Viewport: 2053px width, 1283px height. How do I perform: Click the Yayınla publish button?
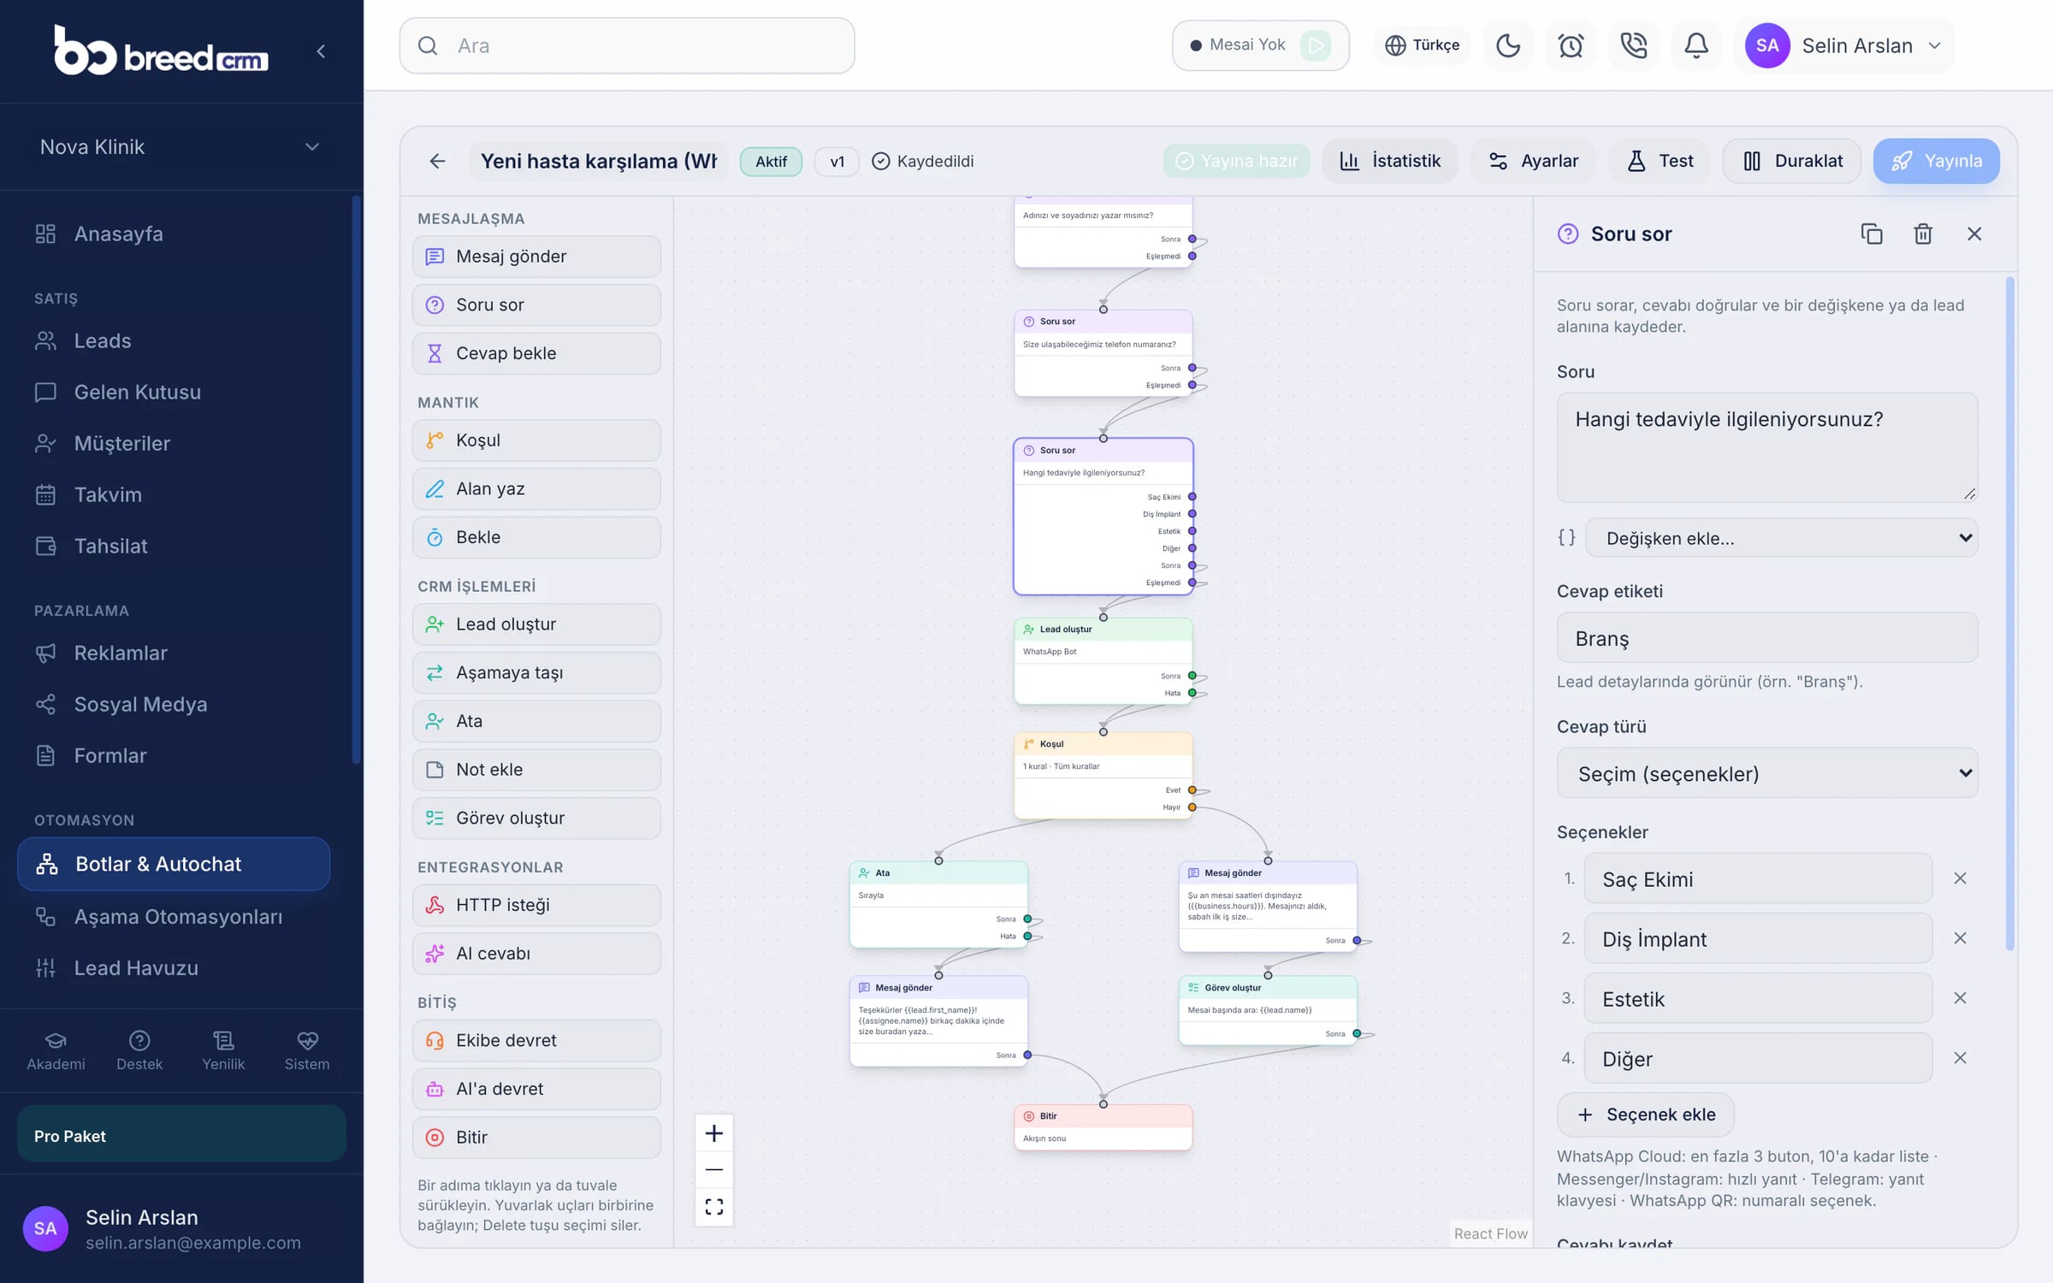(1937, 161)
